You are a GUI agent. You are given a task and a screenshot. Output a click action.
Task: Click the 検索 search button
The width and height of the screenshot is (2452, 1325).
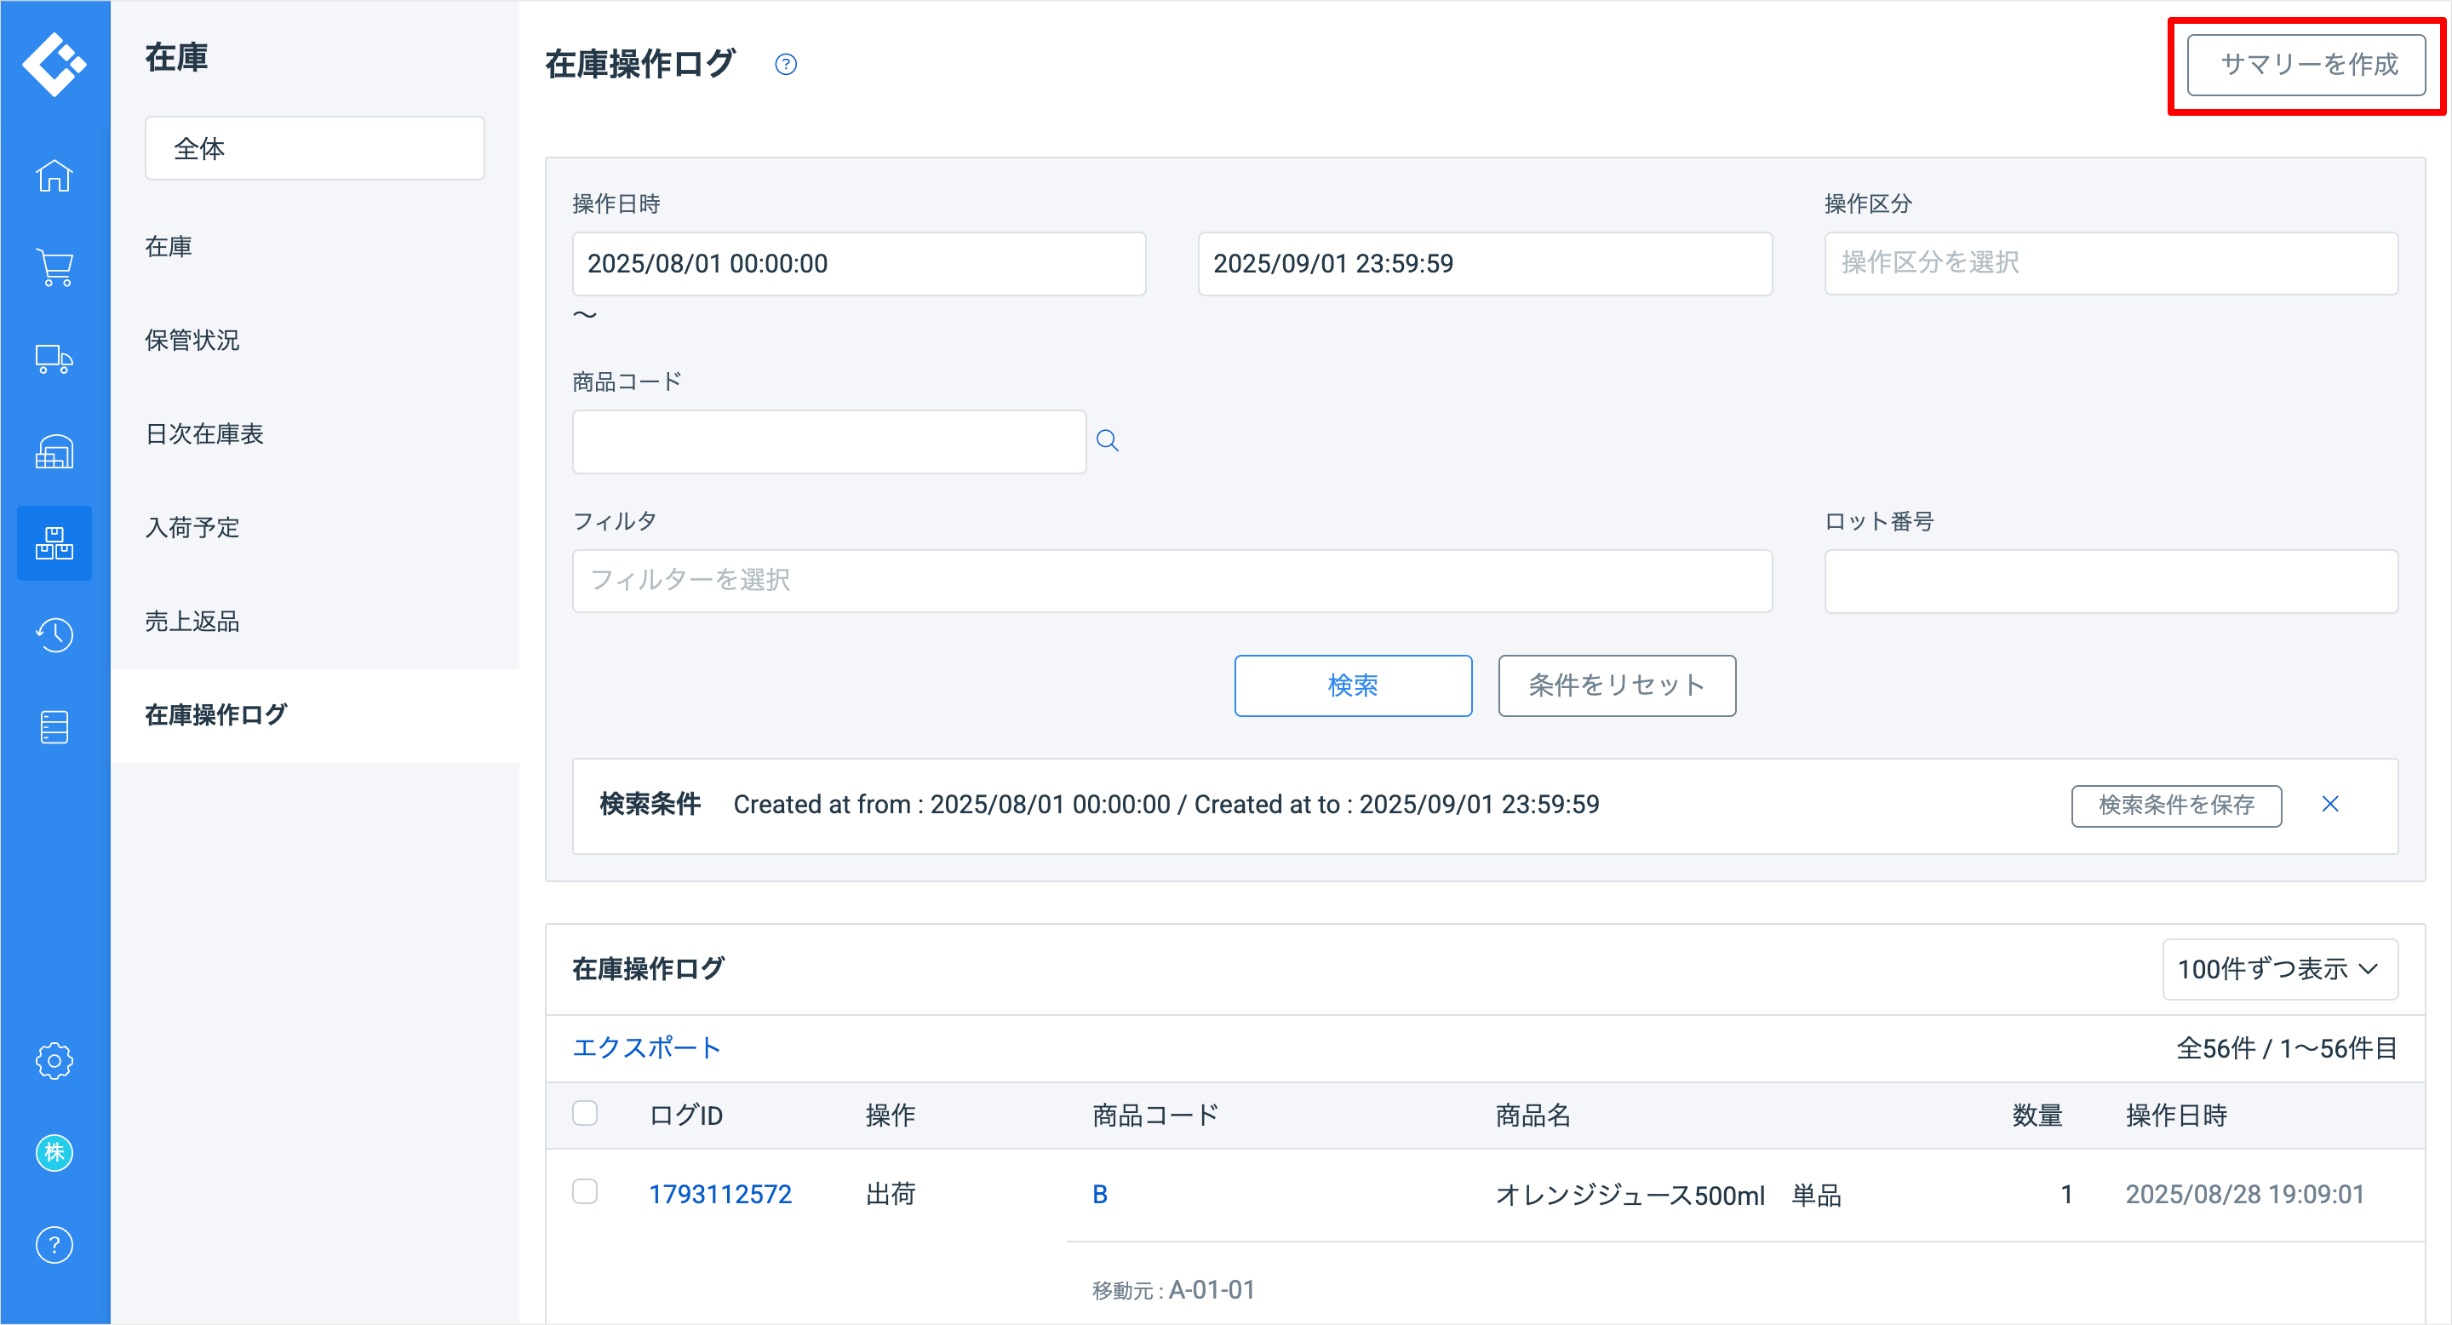[x=1352, y=685]
